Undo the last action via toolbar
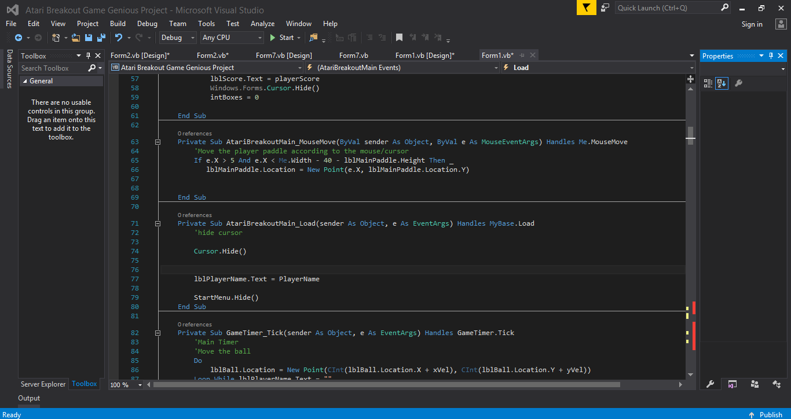The height and width of the screenshot is (419, 791). coord(119,38)
